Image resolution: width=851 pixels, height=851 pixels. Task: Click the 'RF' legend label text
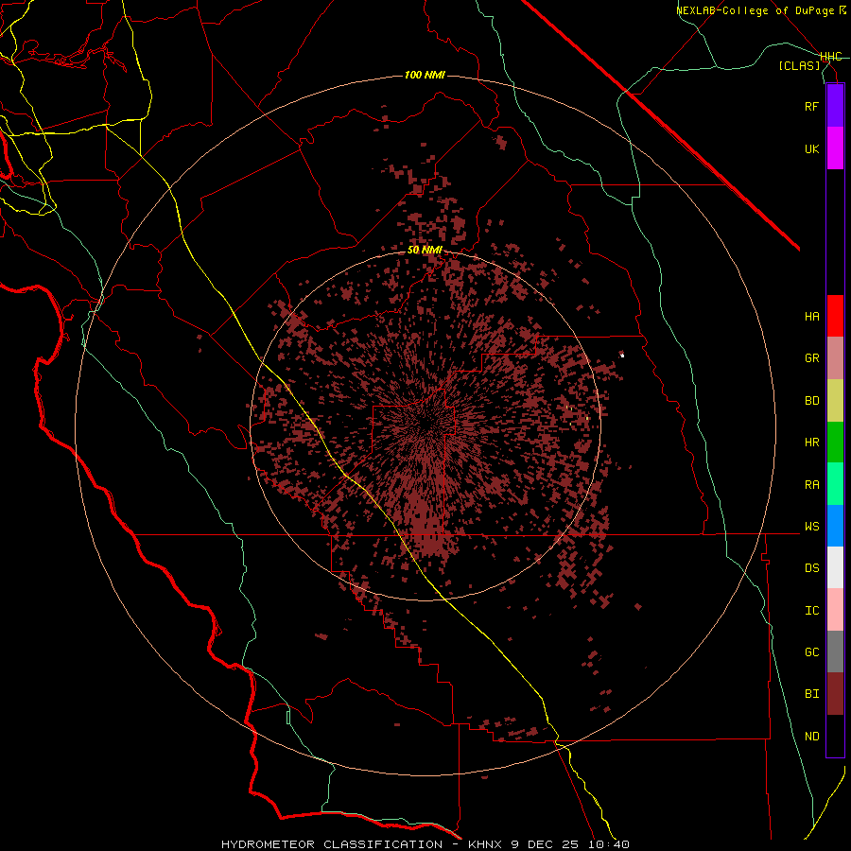[811, 106]
